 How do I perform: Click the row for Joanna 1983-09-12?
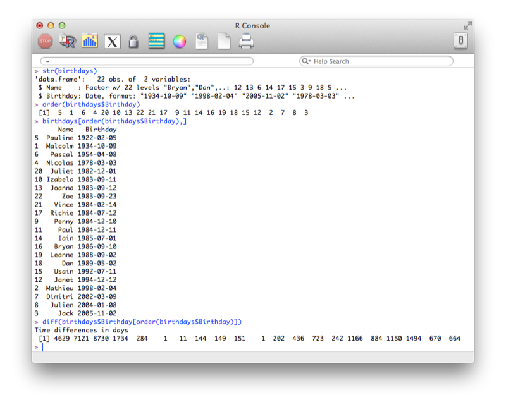(x=75, y=188)
